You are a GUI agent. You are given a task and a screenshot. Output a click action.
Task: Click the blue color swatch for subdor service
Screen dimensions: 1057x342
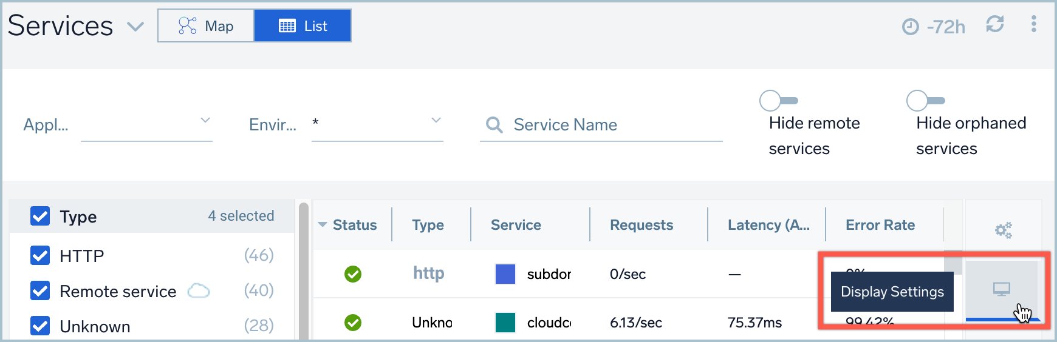(x=505, y=274)
